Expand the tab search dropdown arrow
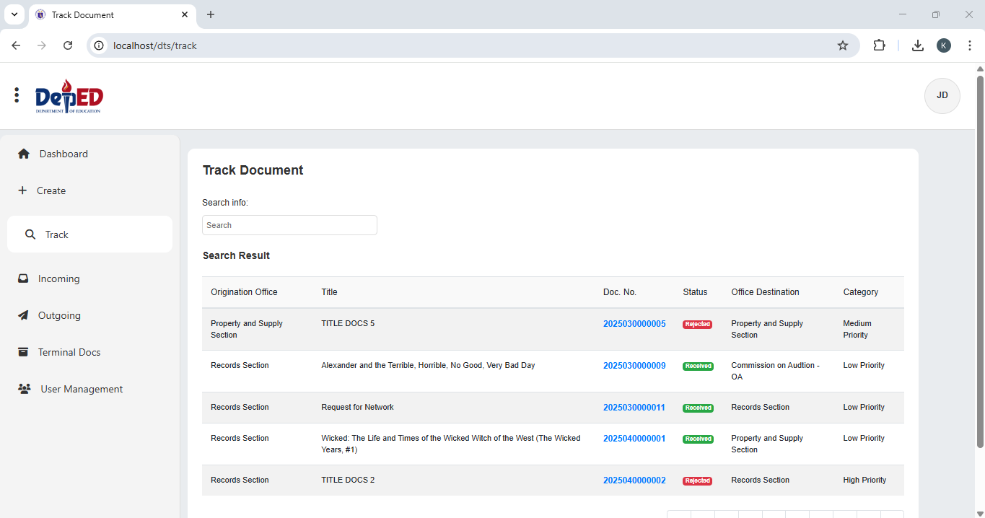Image resolution: width=985 pixels, height=518 pixels. 14,14
